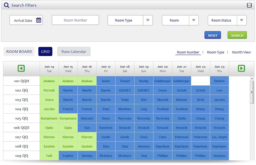
Task: Open Ababao booking on Jun 14
Action: point(49,81)
